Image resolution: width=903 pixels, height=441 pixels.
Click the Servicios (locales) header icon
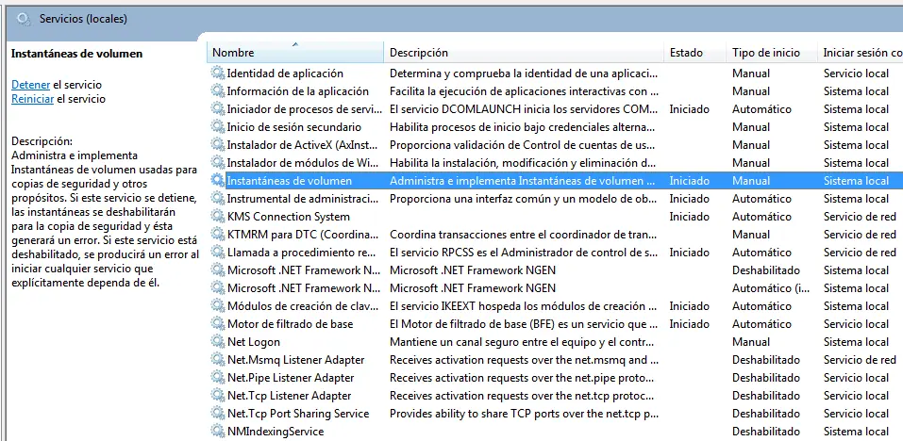[x=23, y=19]
